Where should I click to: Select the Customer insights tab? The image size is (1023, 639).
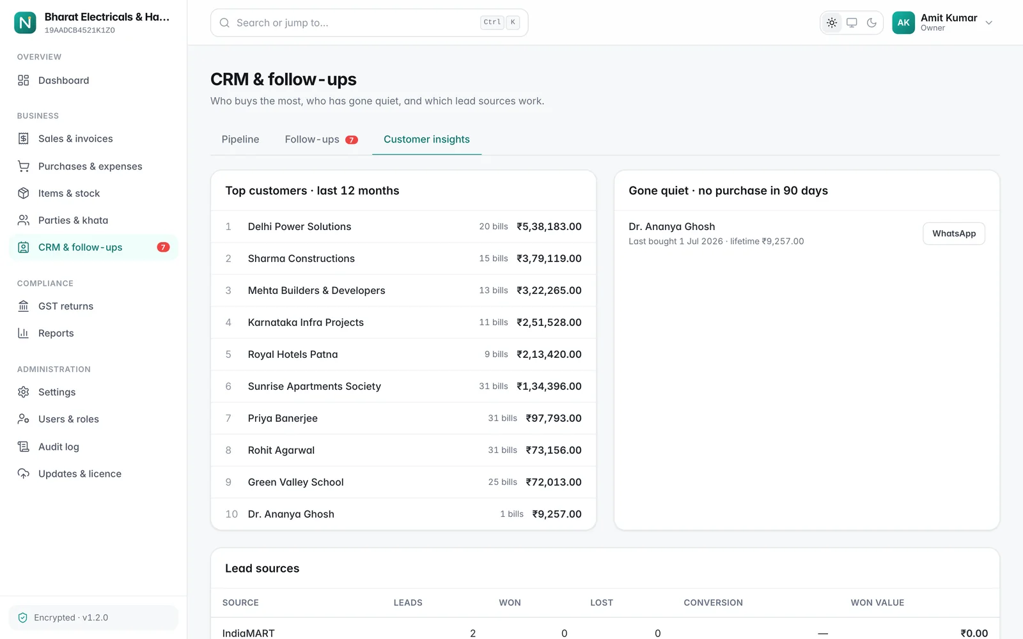(x=426, y=139)
